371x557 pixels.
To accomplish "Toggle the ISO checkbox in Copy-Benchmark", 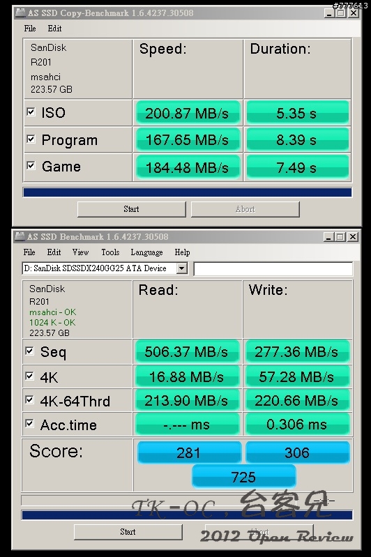I will 31,112.
